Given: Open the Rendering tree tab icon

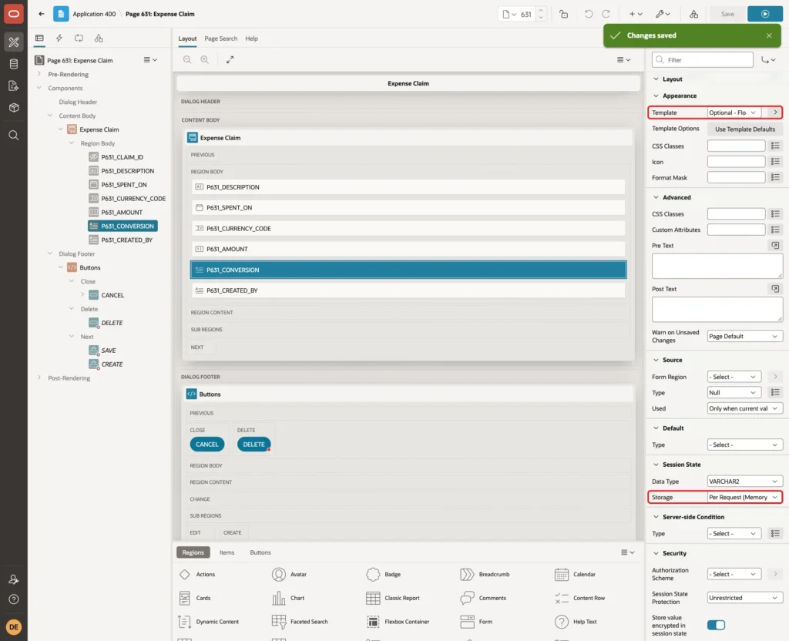Looking at the screenshot, I should tap(39, 39).
